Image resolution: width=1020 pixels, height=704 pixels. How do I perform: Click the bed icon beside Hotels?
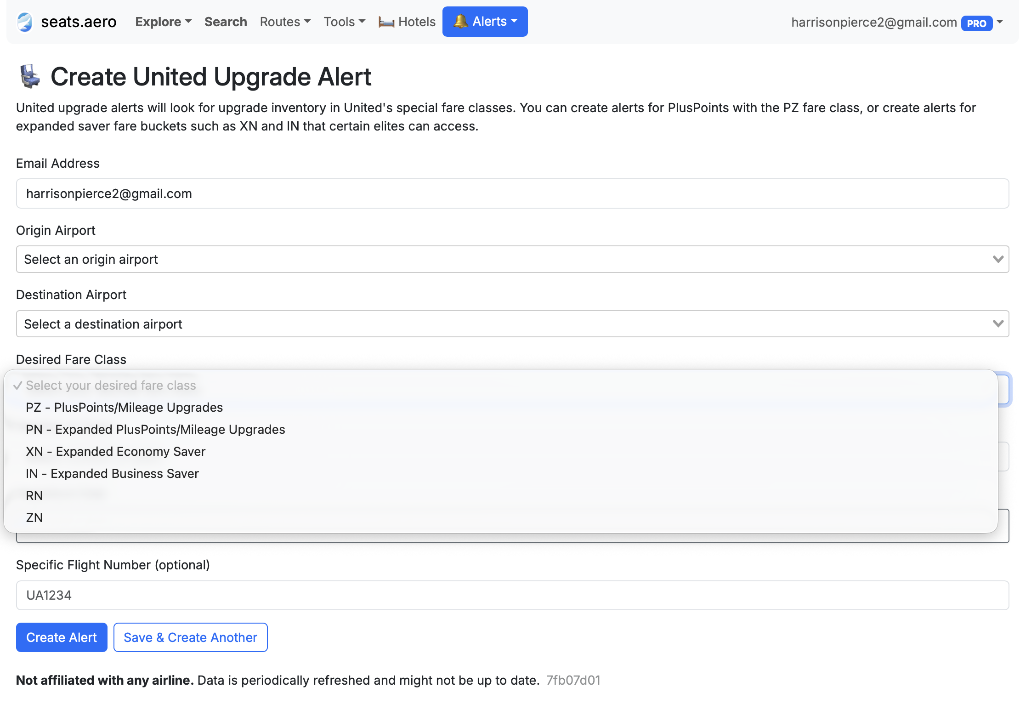click(x=386, y=22)
